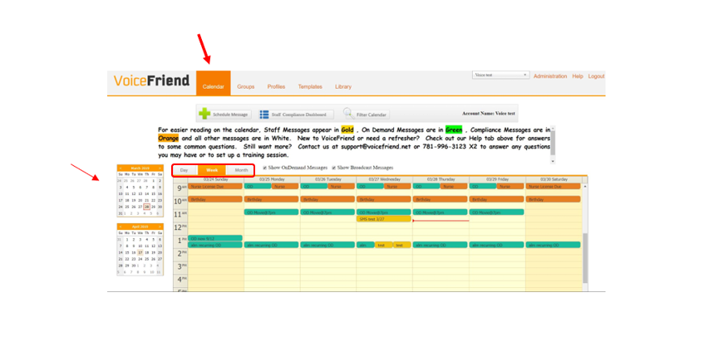This screenshot has width=704, height=351.
Task: Click the 03/30 Saturday column header
Action: (554, 179)
